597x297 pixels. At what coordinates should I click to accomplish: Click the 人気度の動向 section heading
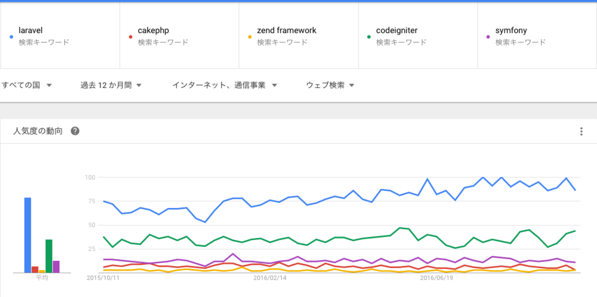(38, 131)
